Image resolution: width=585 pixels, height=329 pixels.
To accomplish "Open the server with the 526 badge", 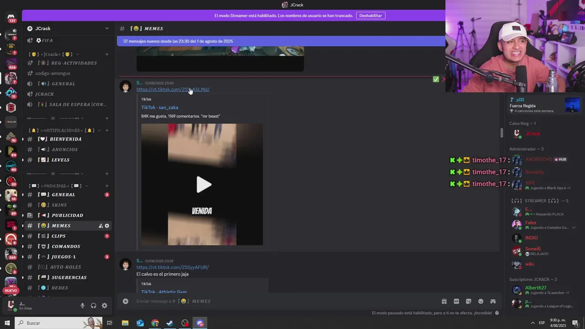I will pos(11,63).
